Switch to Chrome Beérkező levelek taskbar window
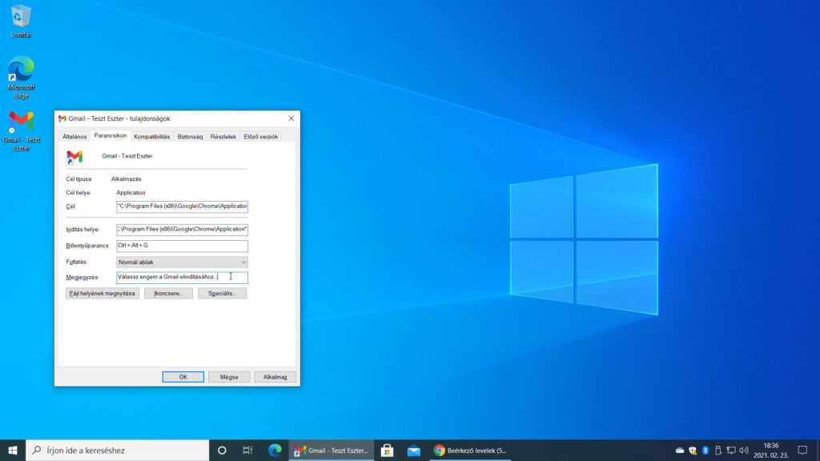 tap(470, 450)
